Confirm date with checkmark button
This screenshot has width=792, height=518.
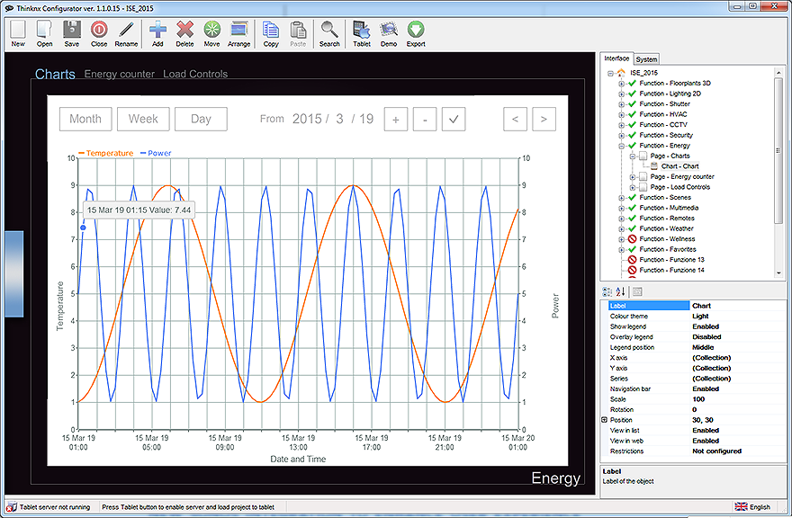454,119
